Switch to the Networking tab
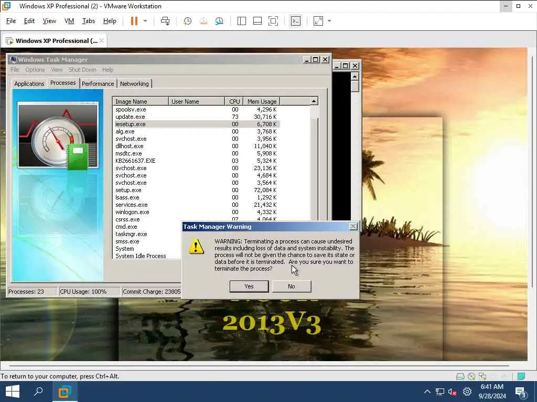This screenshot has height=402, width=537. tap(134, 84)
